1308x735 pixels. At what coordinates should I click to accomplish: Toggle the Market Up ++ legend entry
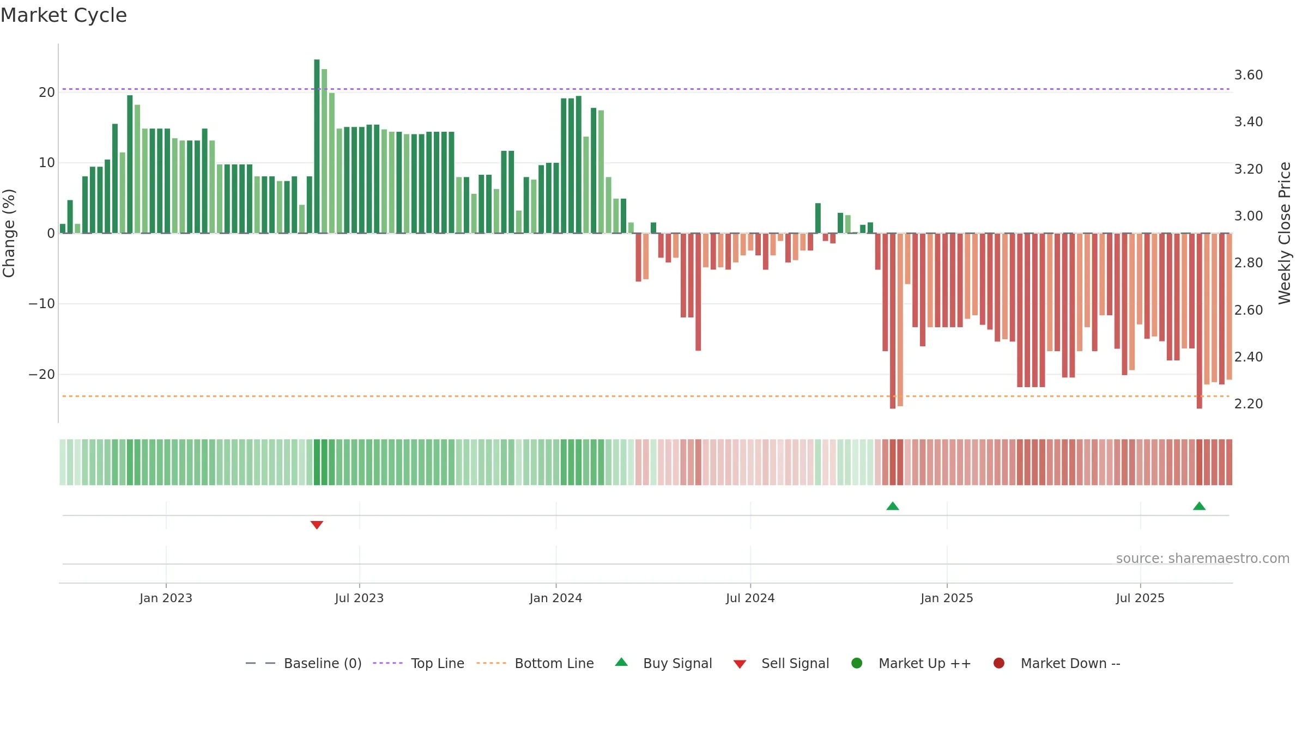[x=911, y=663]
